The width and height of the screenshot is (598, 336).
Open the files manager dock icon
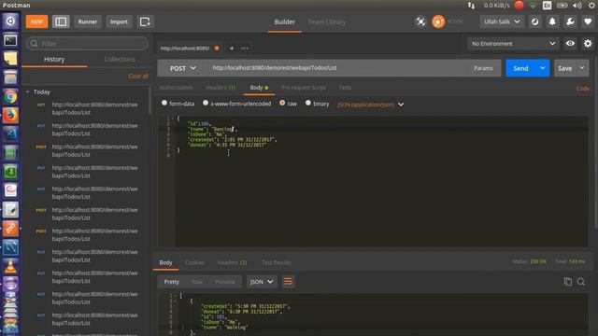pyautogui.click(x=10, y=77)
